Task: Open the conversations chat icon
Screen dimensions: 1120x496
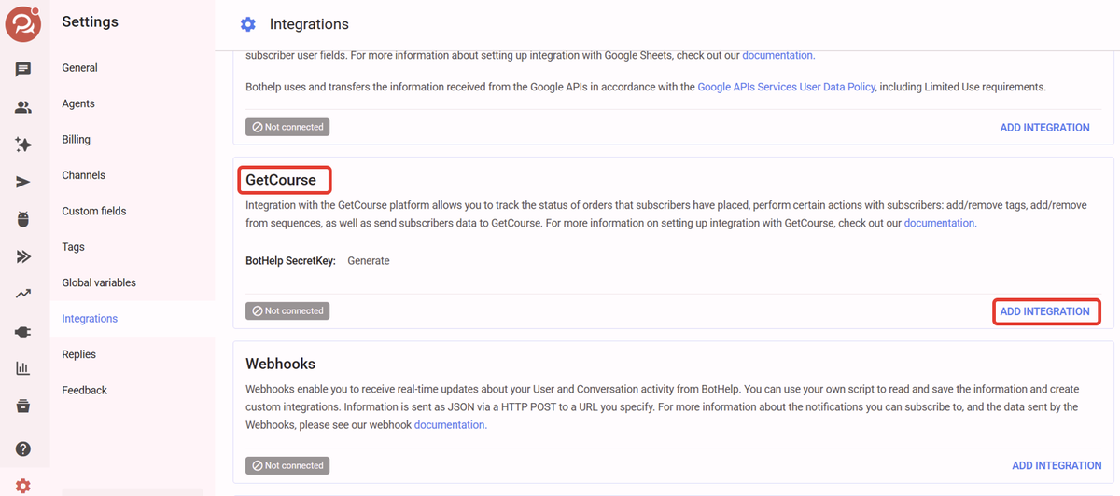Action: coord(23,69)
